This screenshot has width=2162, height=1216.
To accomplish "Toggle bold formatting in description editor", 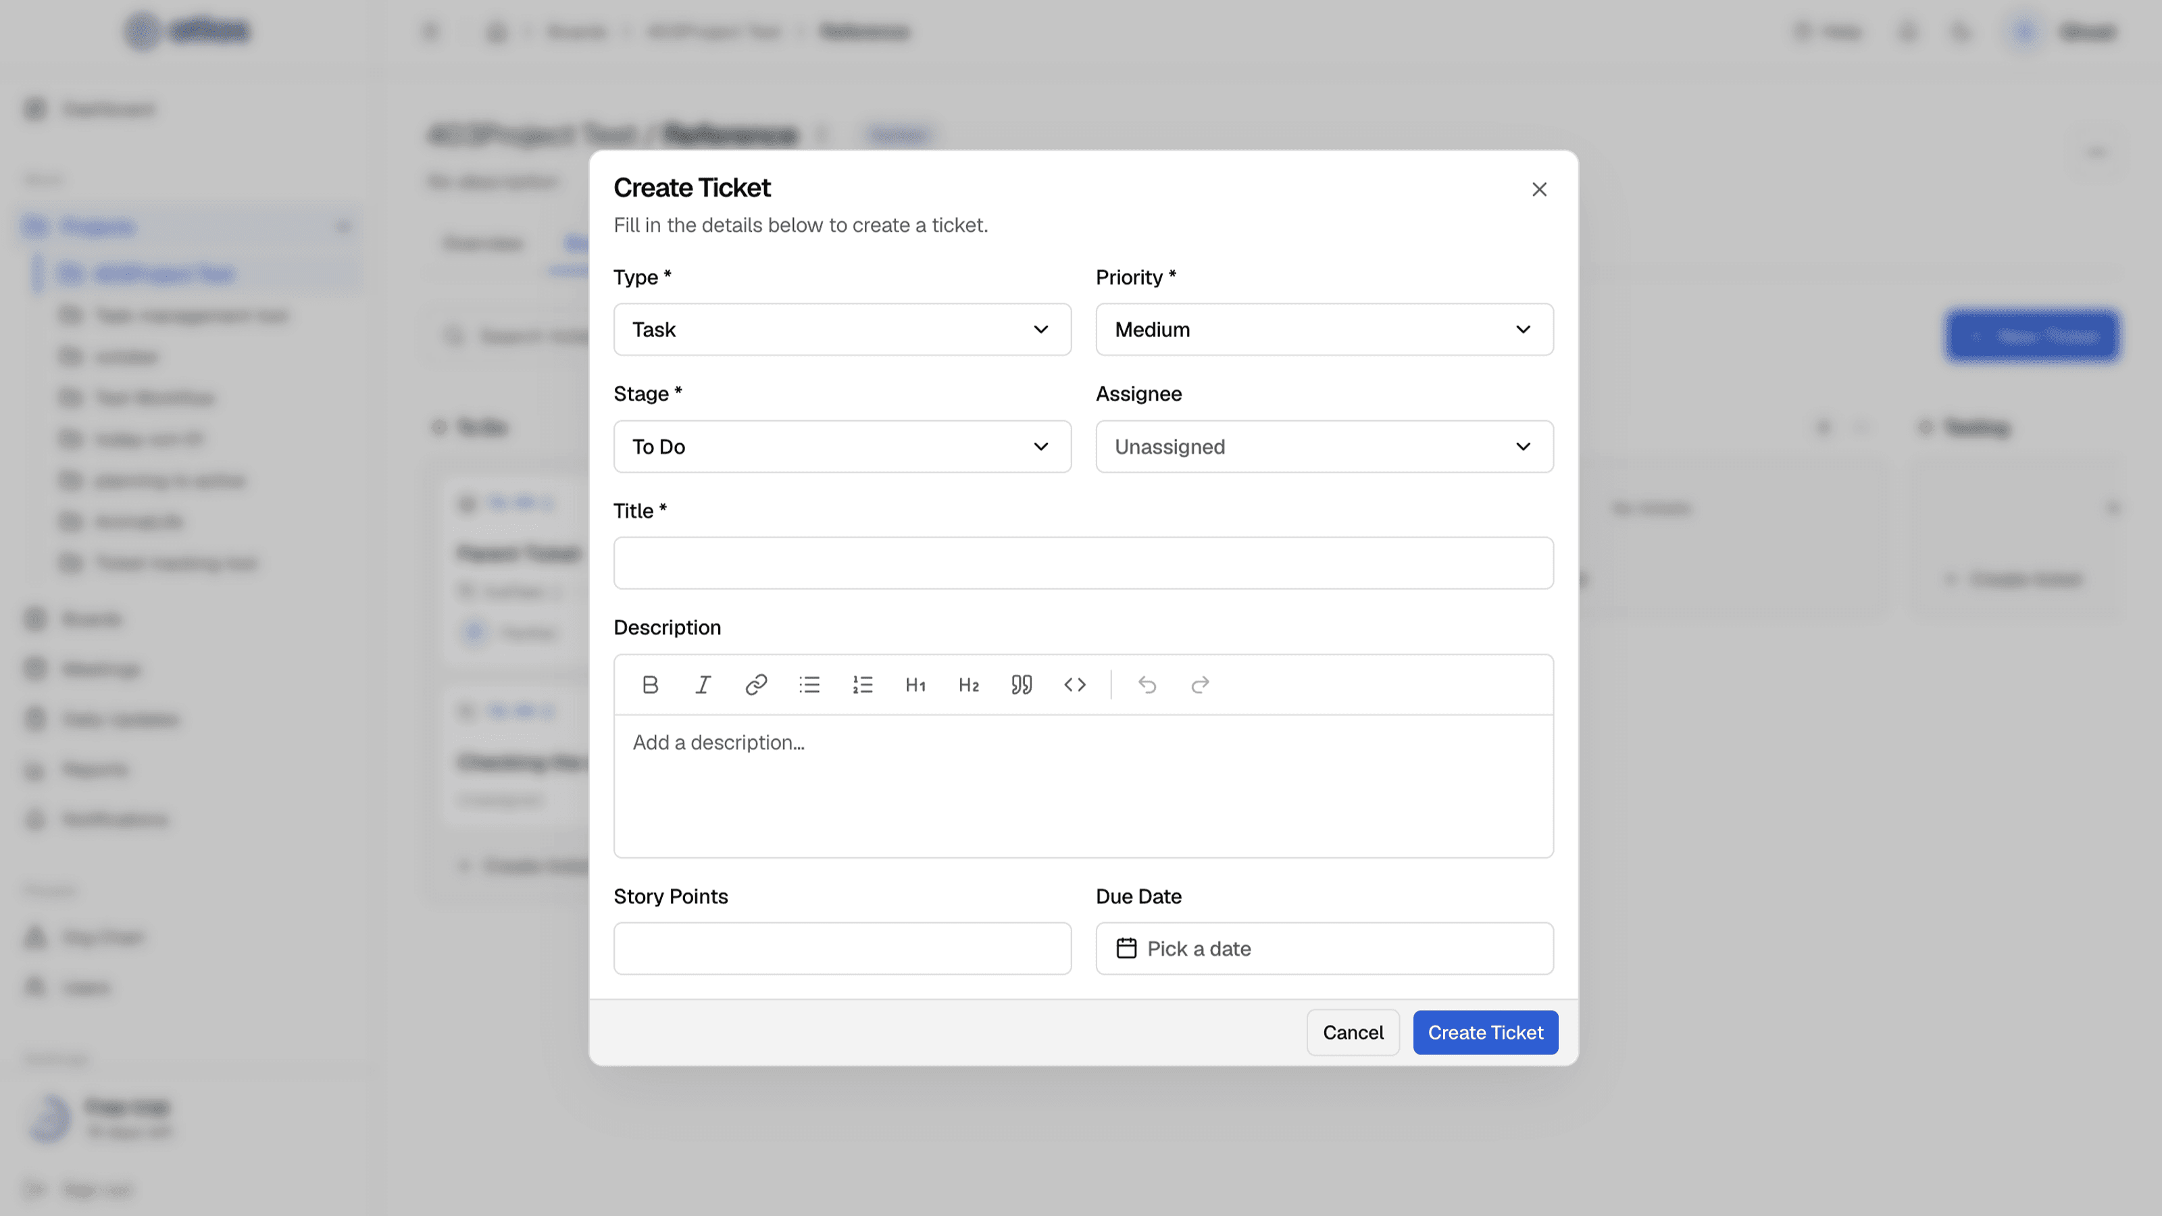I will click(649, 685).
